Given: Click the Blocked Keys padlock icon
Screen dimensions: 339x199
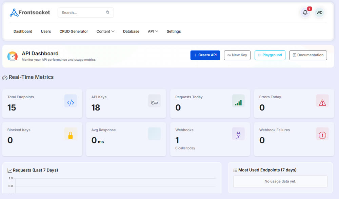Looking at the screenshot, I should point(71,136).
